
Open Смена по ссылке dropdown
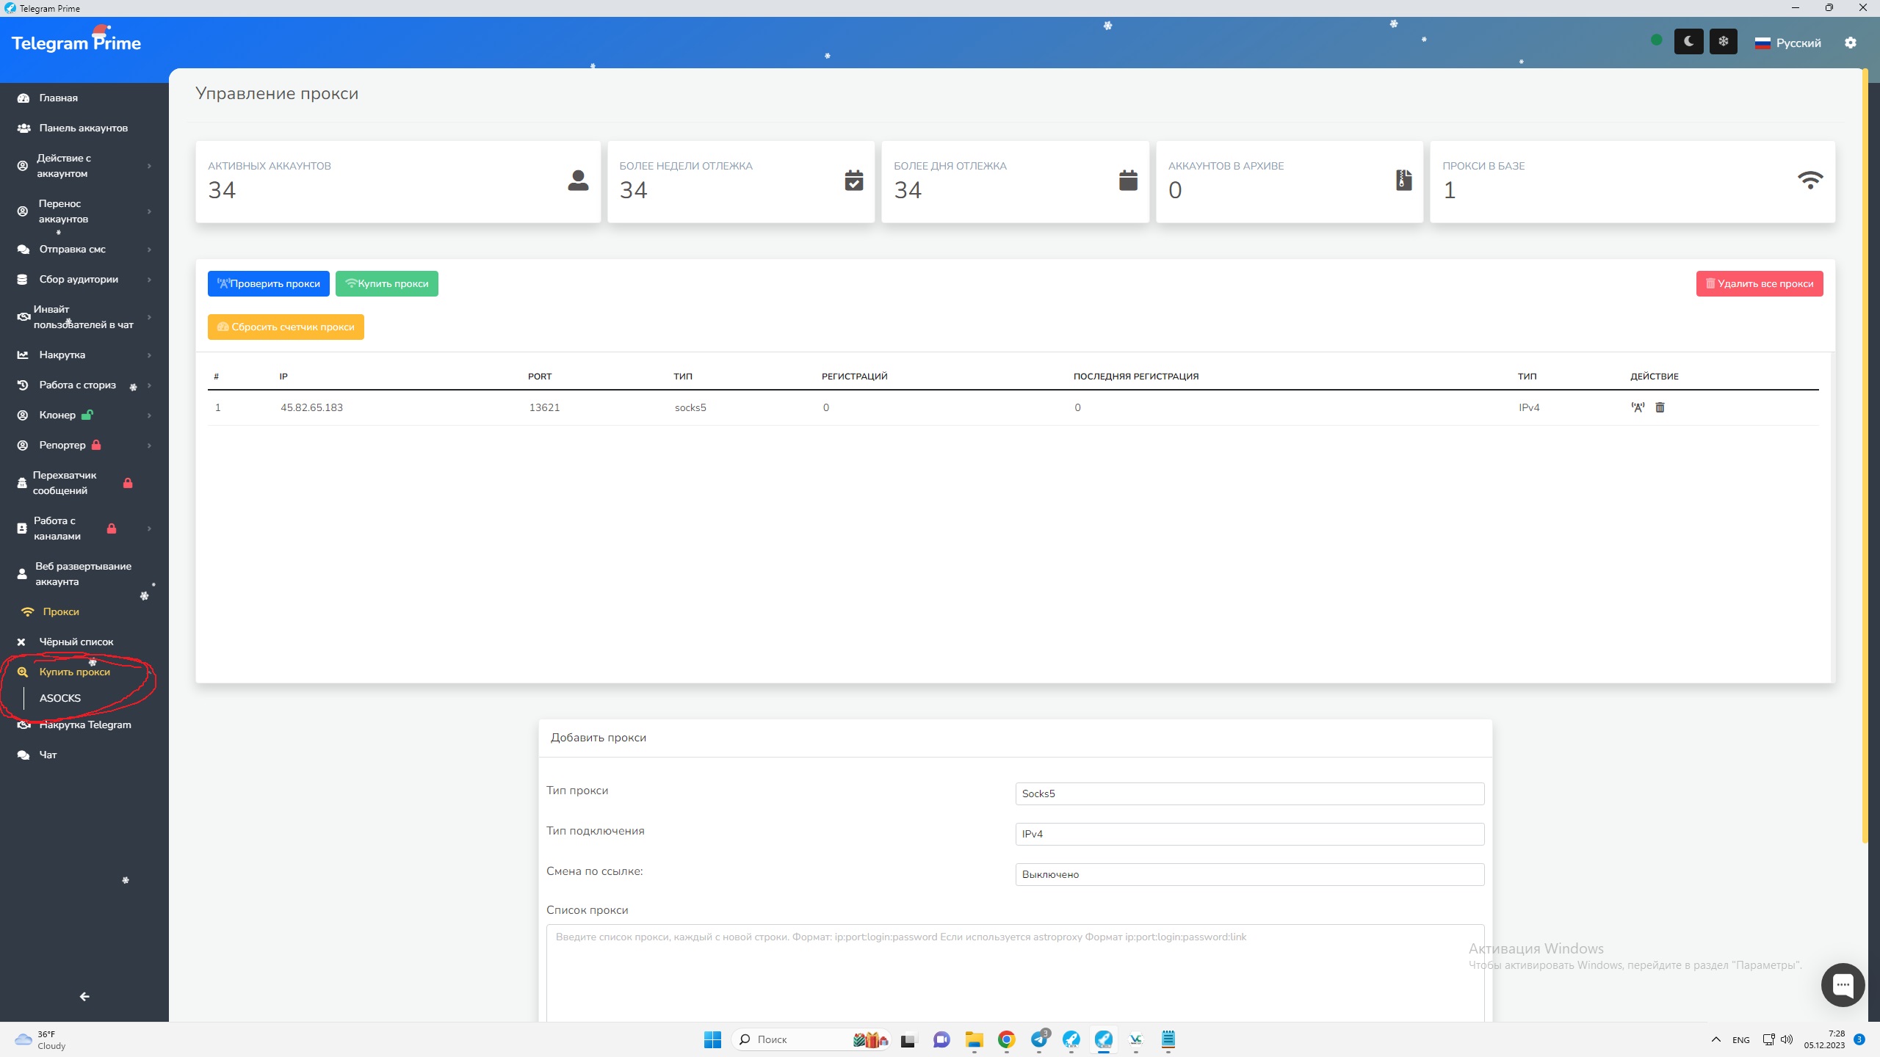click(1249, 874)
